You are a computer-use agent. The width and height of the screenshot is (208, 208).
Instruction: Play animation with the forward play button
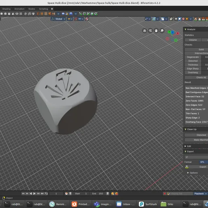coord(34,193)
